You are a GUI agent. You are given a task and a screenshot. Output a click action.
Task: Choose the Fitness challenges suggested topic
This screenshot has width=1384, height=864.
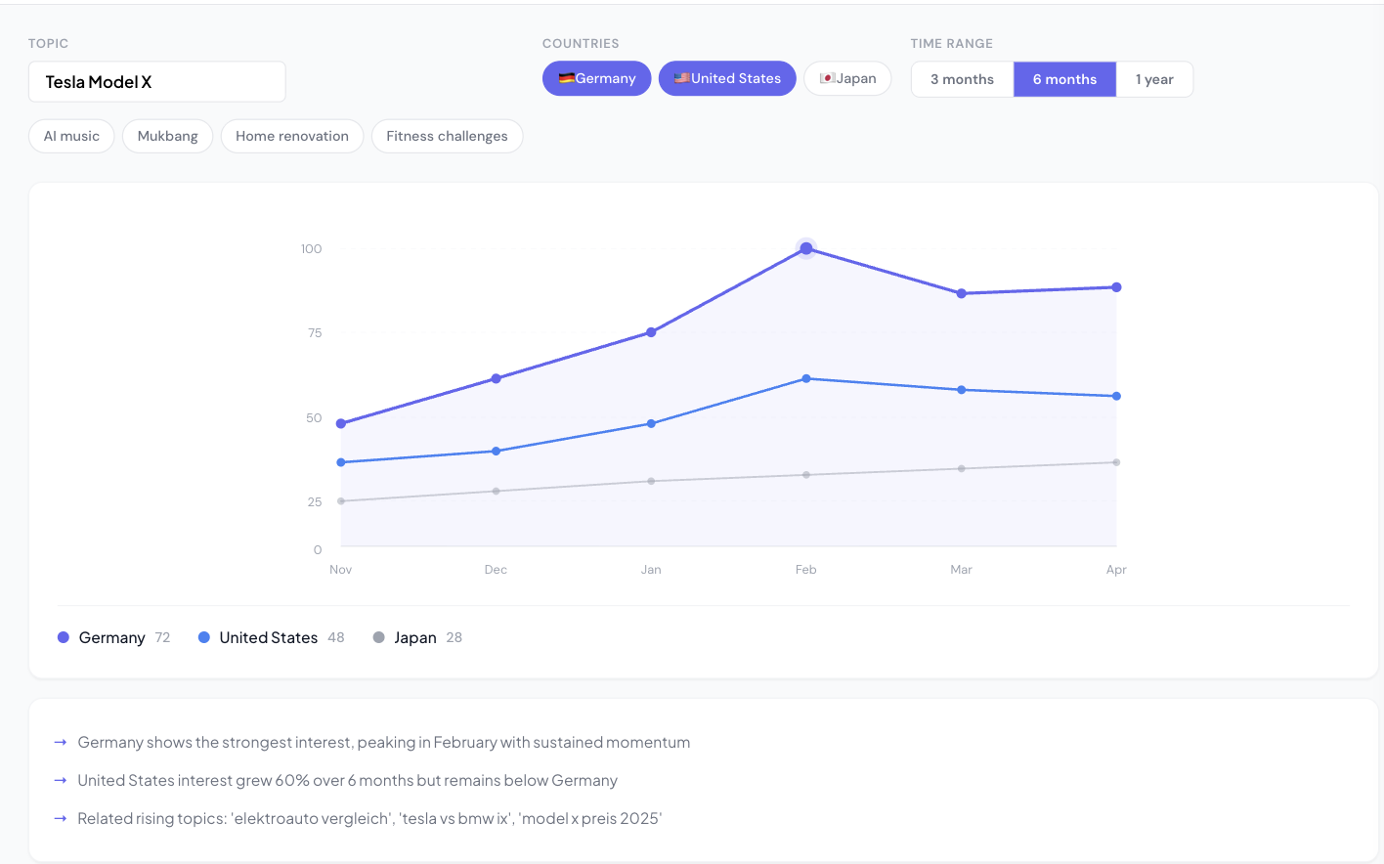(447, 136)
